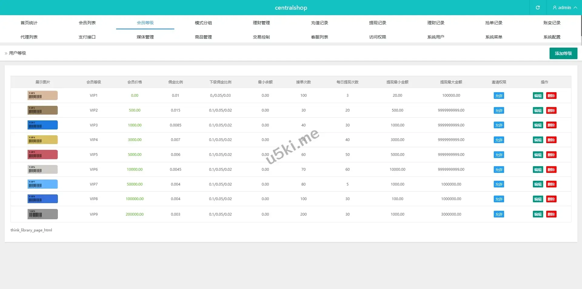Click the VIP5 red card image
This screenshot has height=289, width=582.
(42, 155)
